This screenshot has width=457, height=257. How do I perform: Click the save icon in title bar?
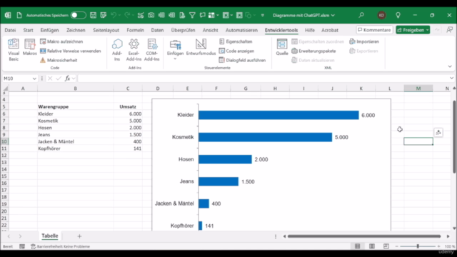[93, 15]
